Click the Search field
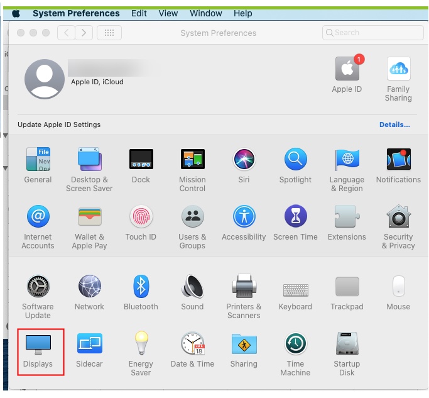This screenshot has height=398, width=429. 373,33
